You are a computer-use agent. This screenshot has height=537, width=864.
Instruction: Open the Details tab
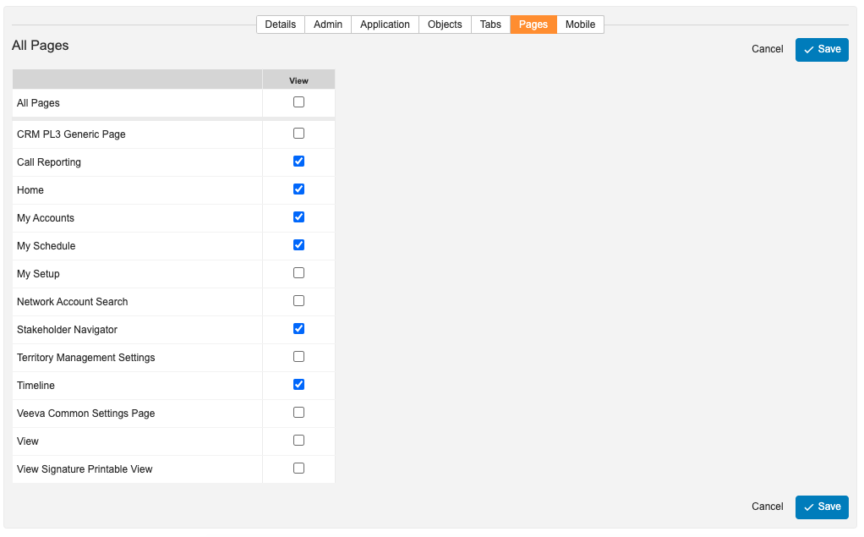coord(280,25)
